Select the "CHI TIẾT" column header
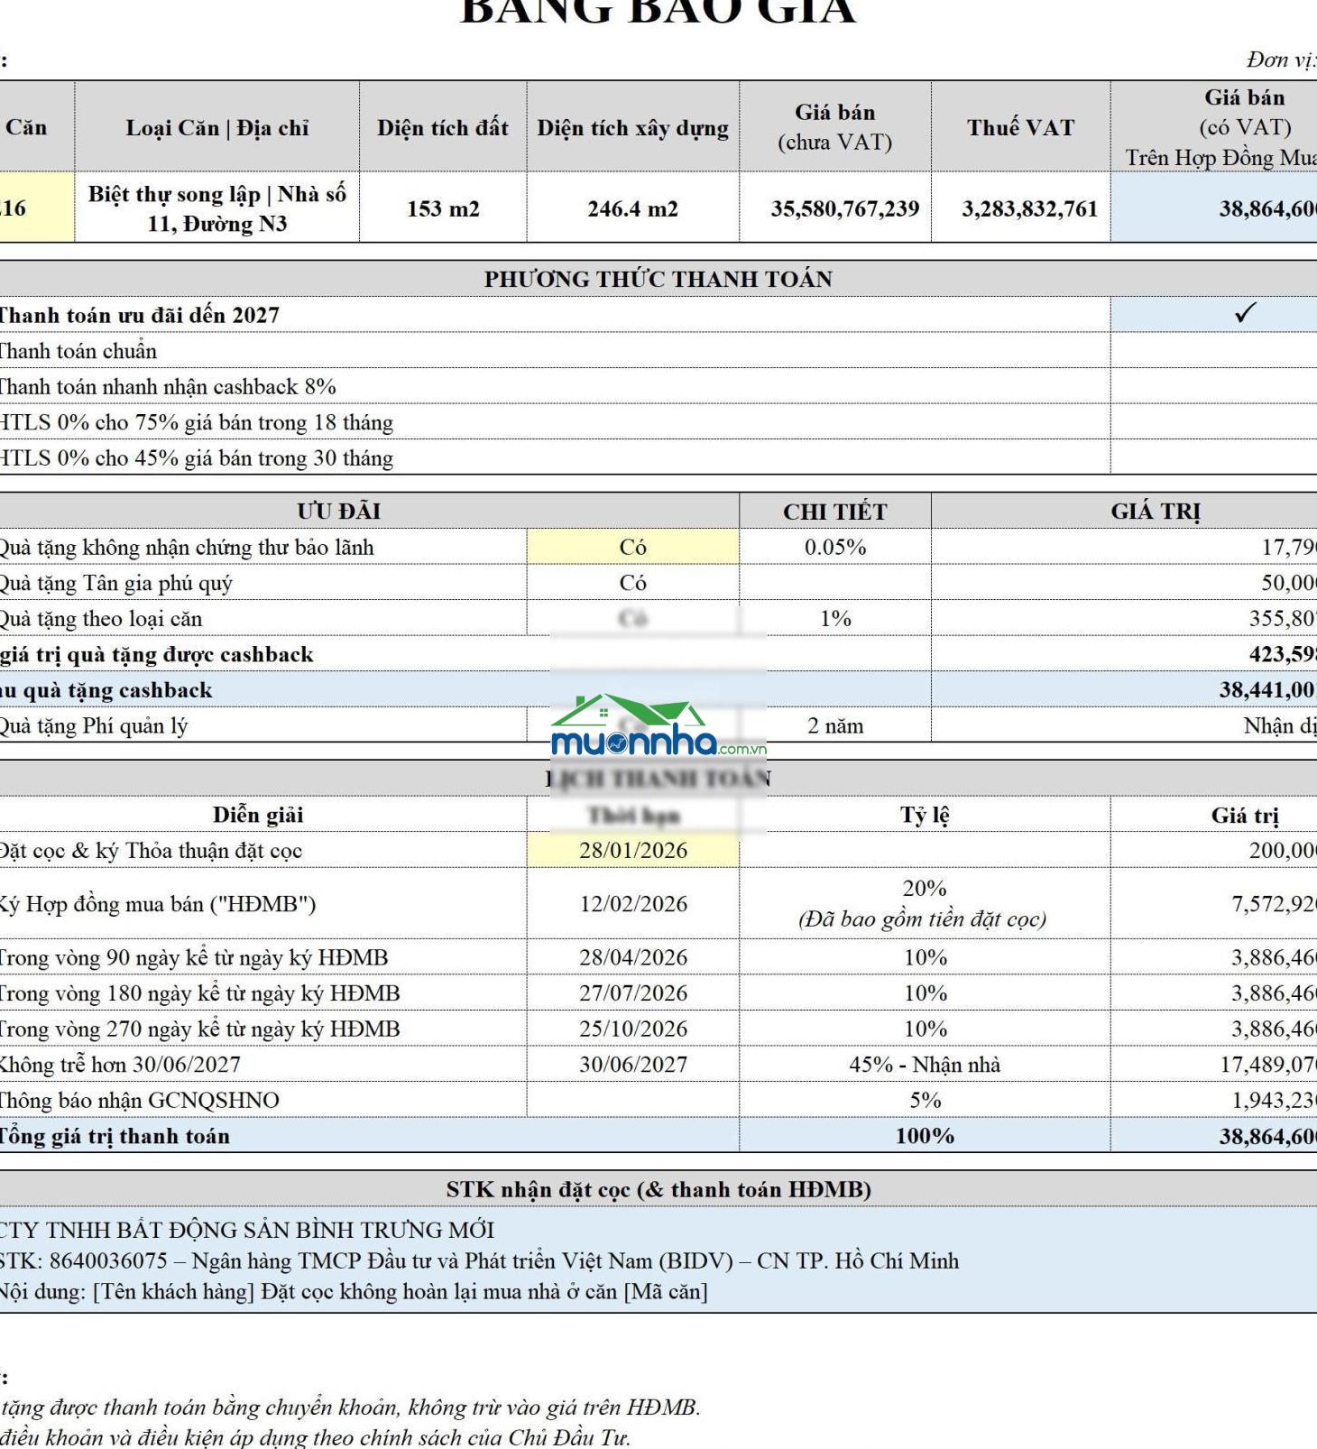The image size is (1317, 1449). (835, 512)
